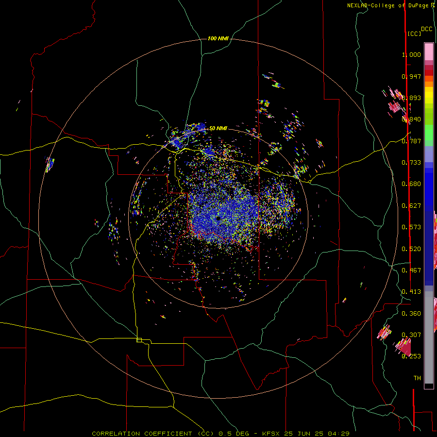Click the 0.413 scale value
The image size is (437, 437).
[411, 292]
